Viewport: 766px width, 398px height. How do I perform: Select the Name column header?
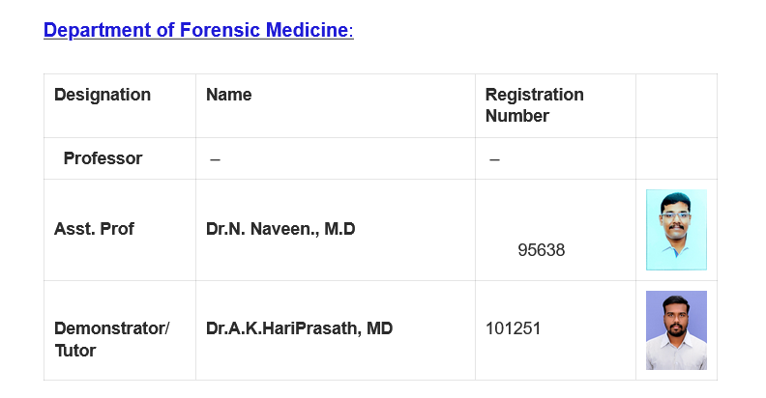pos(229,95)
